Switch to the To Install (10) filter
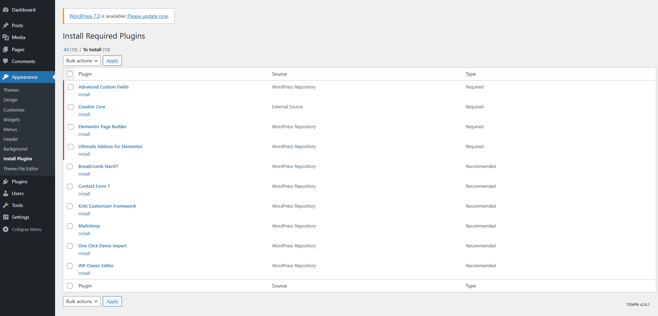This screenshot has height=316, width=658. [x=97, y=49]
